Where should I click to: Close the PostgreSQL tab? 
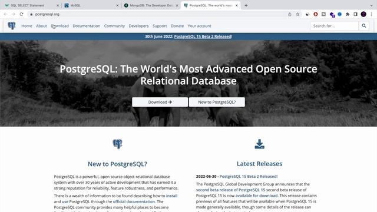[237, 5]
